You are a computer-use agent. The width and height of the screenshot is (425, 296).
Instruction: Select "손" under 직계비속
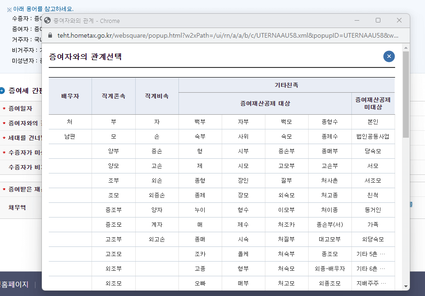[x=157, y=136]
